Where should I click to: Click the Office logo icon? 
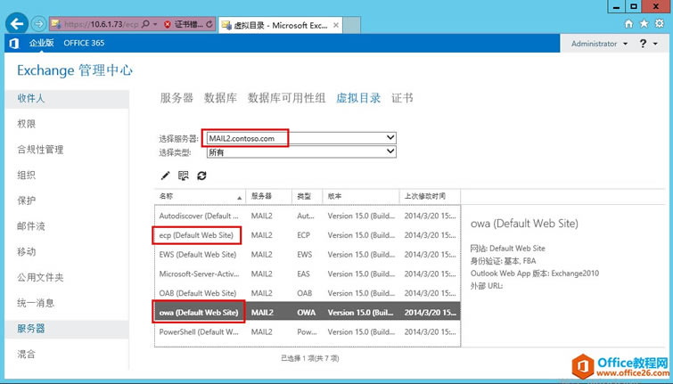tap(14, 43)
